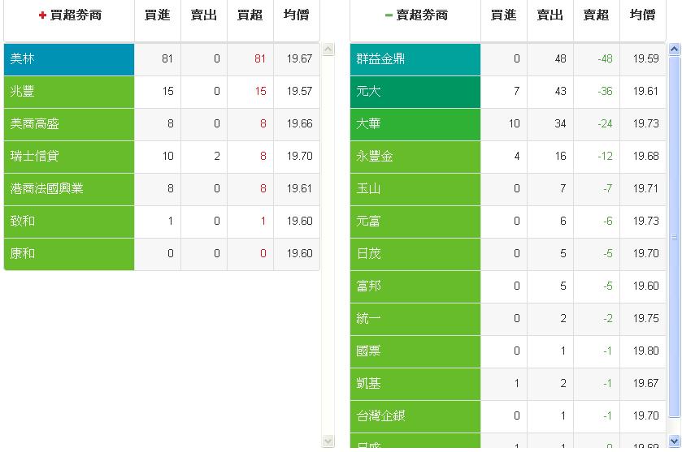Screen dimensions: 682x452
Task: Click 永豐金 net sell value -12
Action: 605,156
